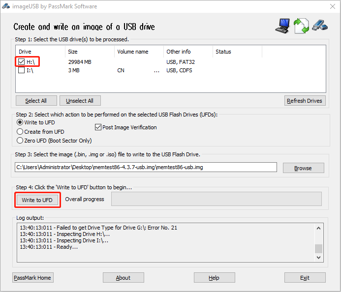Click the Unselect All button
This screenshot has height=292, width=341.
tap(80, 101)
